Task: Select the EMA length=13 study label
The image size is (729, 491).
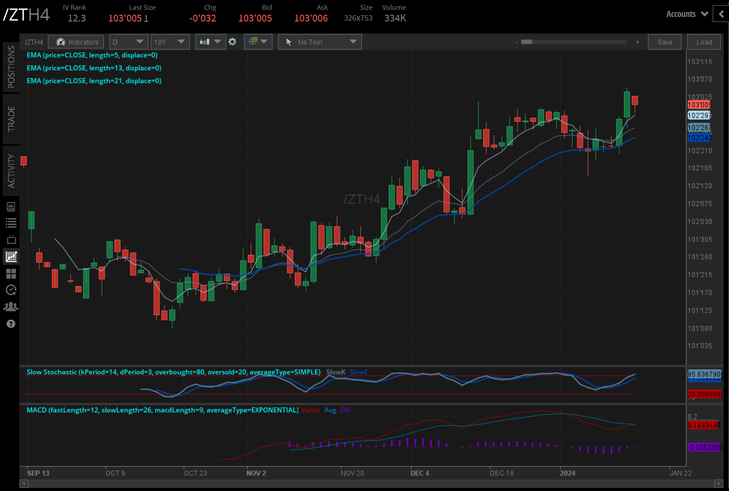Action: pyautogui.click(x=94, y=68)
